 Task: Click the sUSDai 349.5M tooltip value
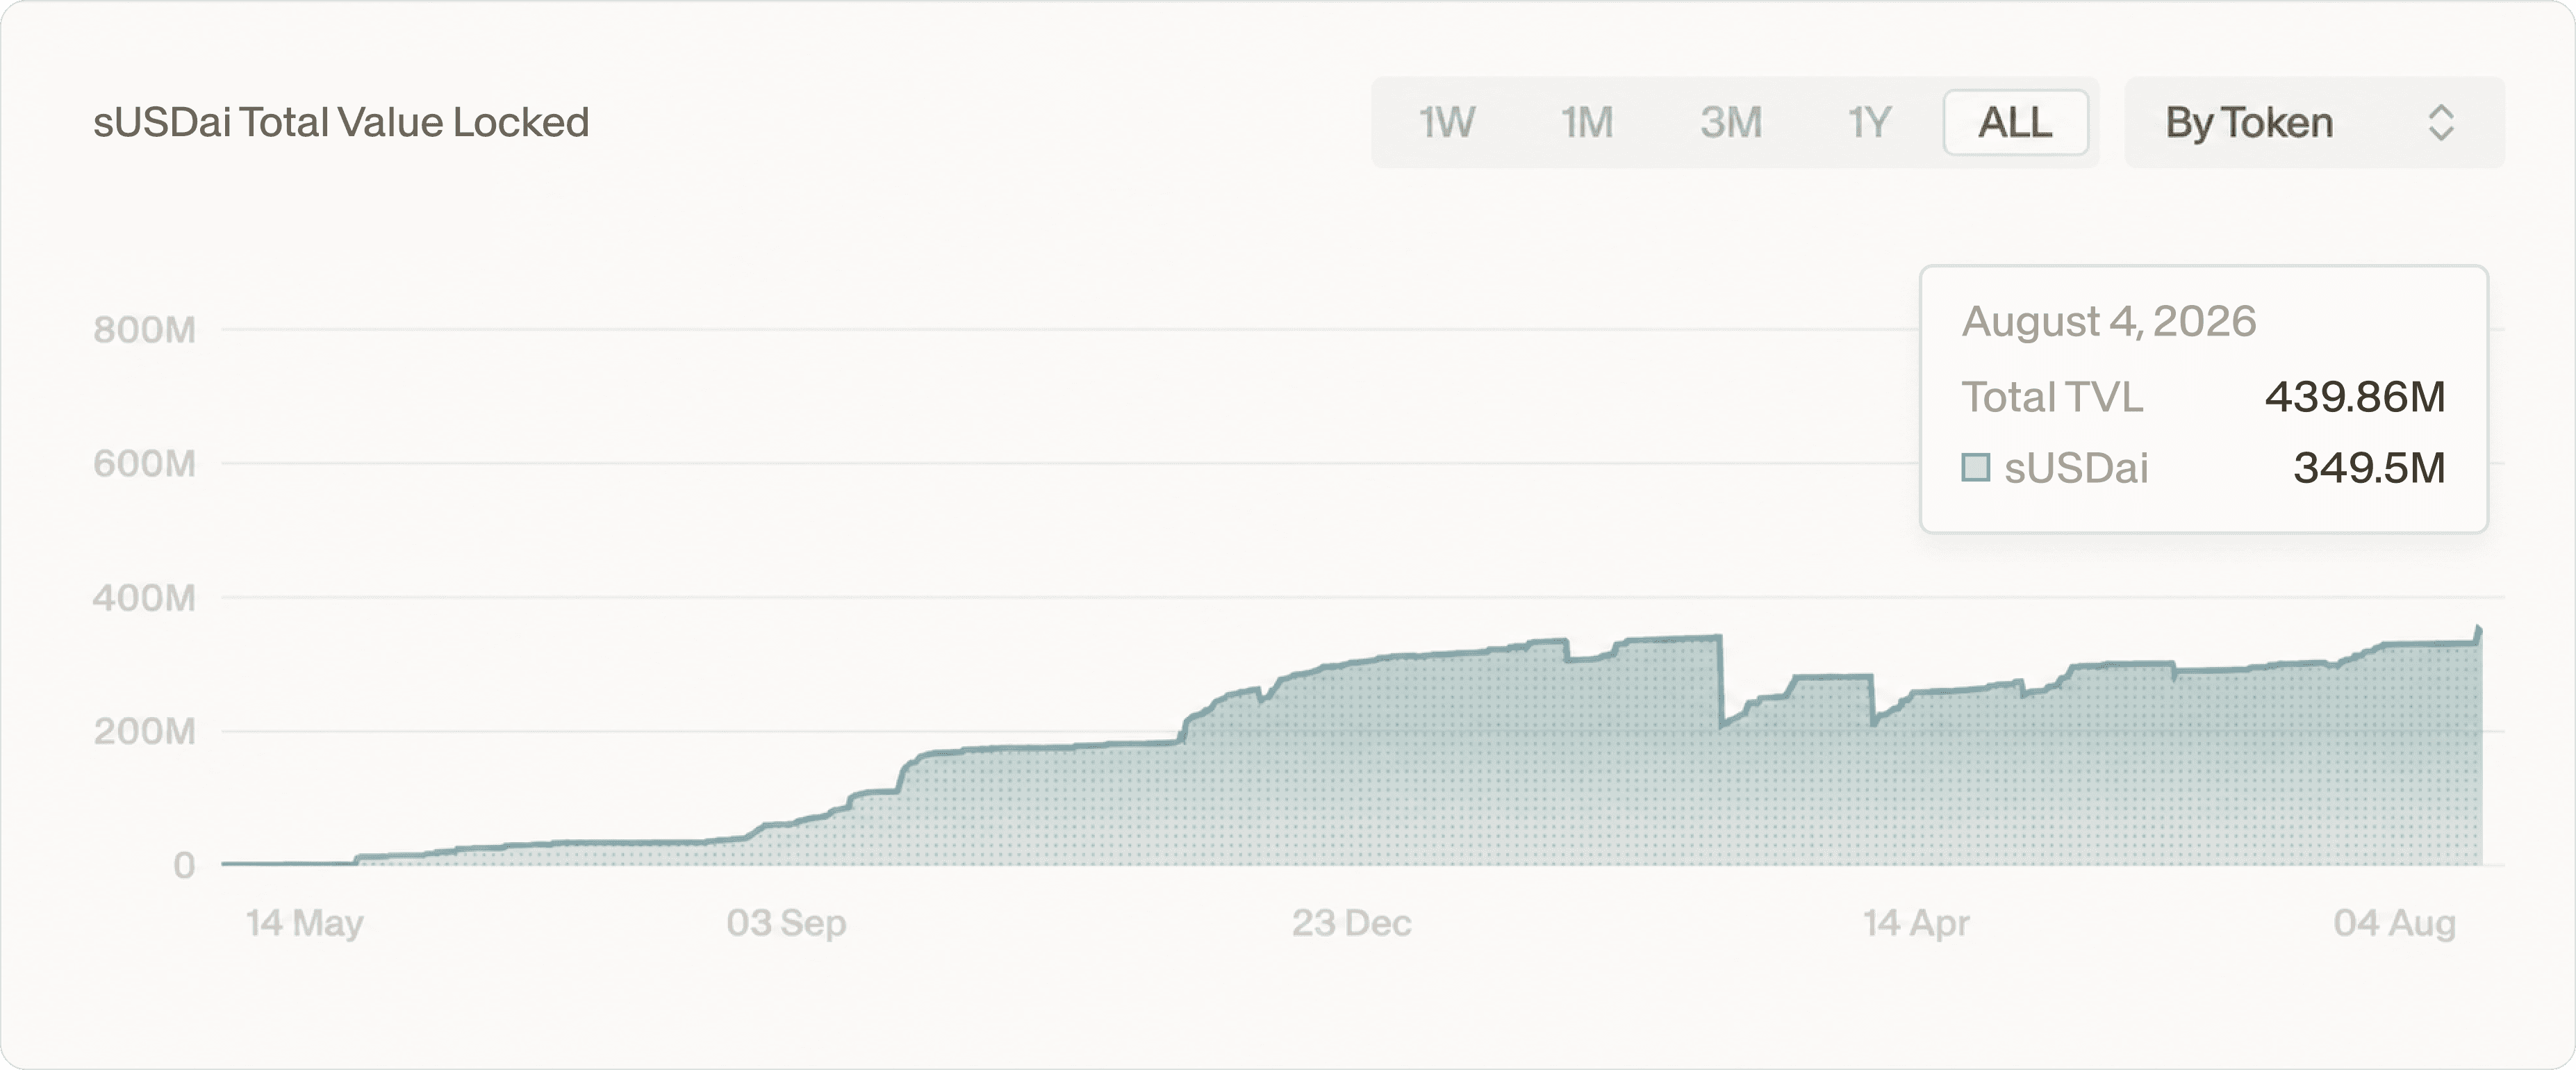(x=2369, y=468)
